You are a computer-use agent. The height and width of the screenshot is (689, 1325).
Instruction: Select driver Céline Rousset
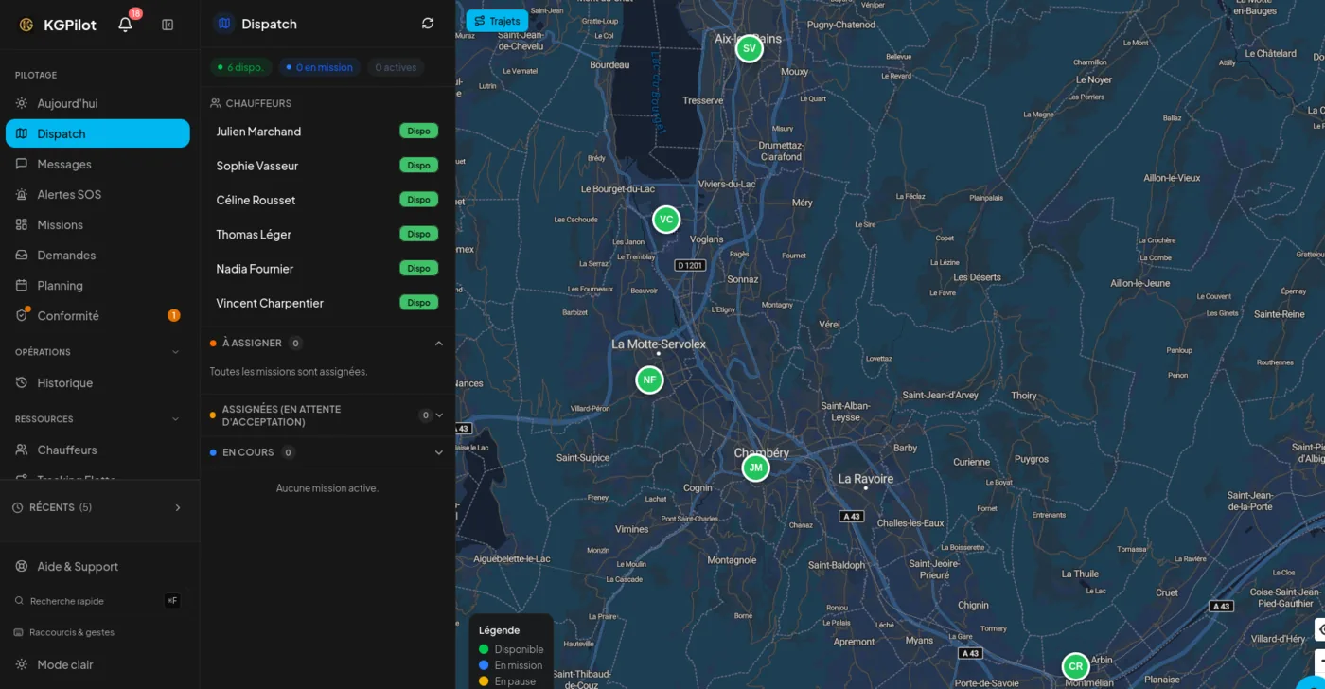coord(327,200)
